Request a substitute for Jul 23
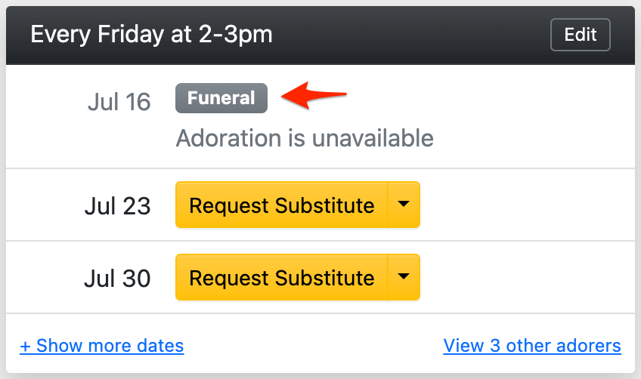The height and width of the screenshot is (379, 641). 281,205
